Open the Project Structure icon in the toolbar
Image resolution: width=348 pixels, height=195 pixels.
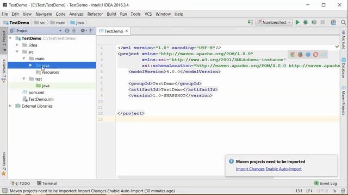(333, 22)
